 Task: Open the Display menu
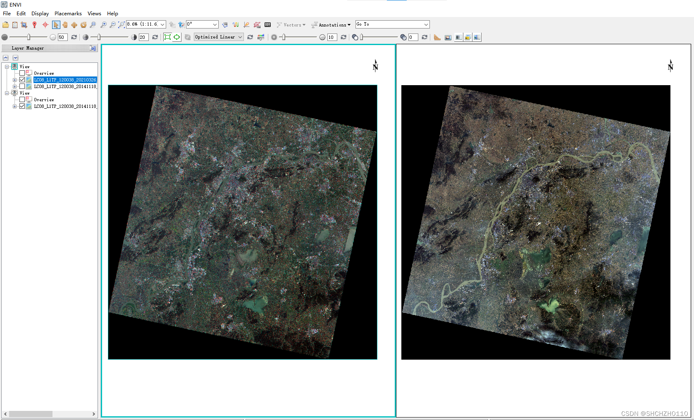point(40,13)
